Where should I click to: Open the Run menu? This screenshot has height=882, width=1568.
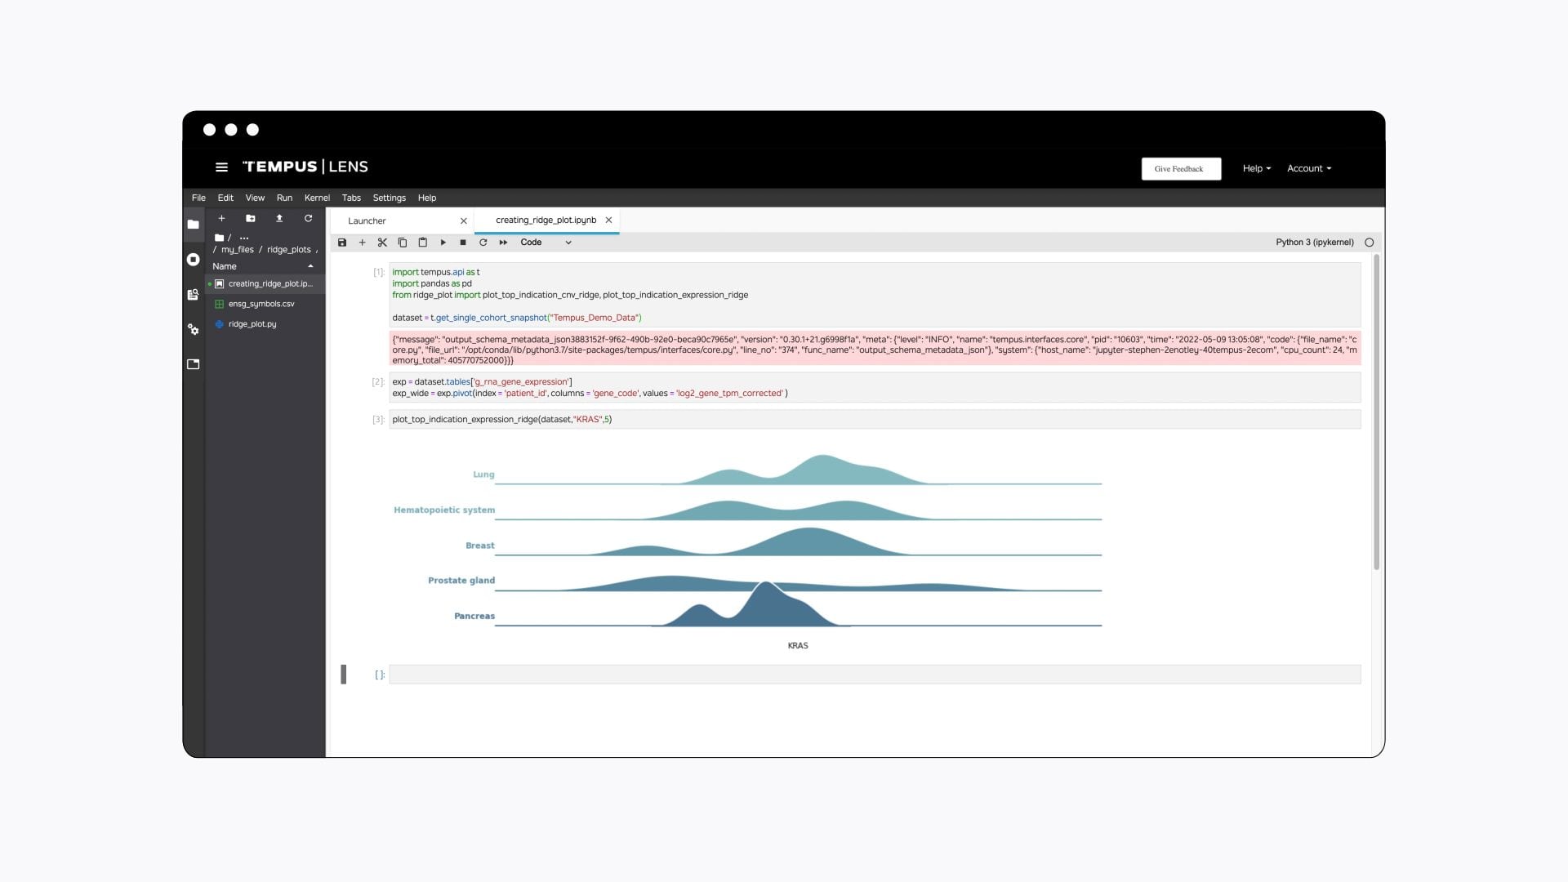(284, 198)
